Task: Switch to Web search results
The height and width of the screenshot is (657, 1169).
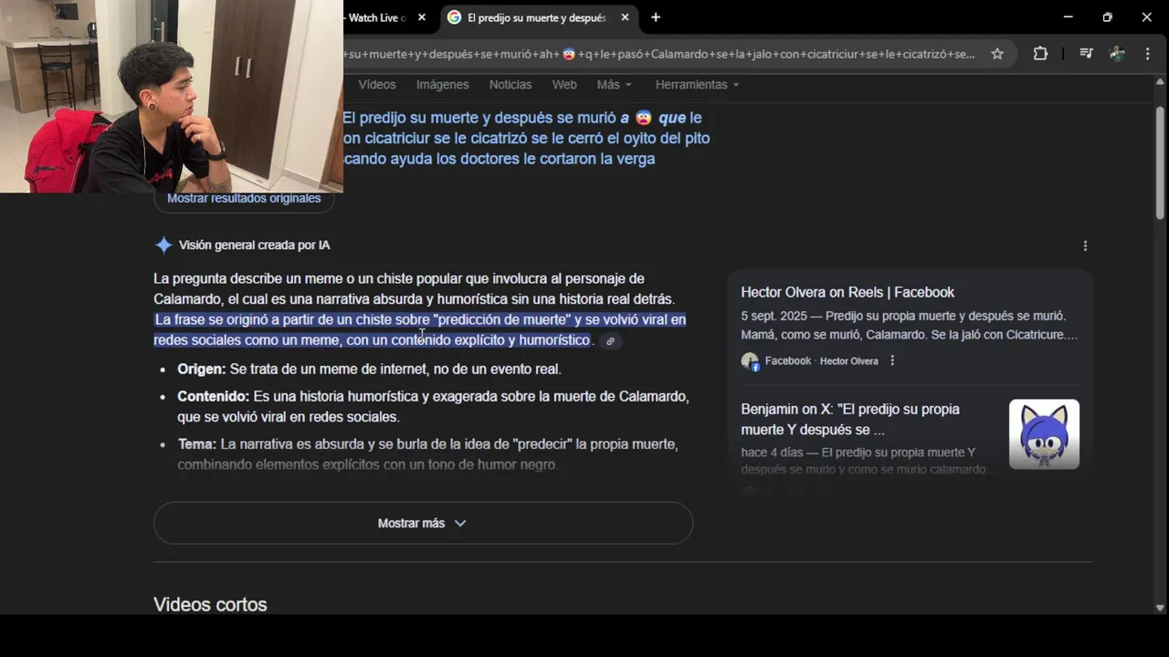Action: (564, 85)
